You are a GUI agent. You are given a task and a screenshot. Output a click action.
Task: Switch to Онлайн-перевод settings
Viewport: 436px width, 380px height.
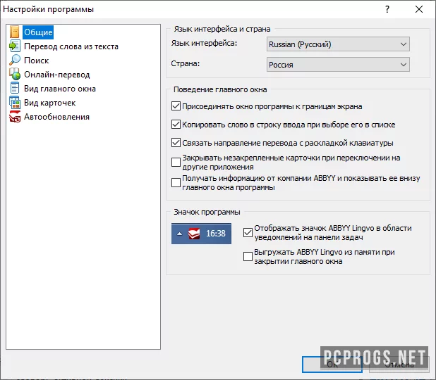pyautogui.click(x=56, y=75)
